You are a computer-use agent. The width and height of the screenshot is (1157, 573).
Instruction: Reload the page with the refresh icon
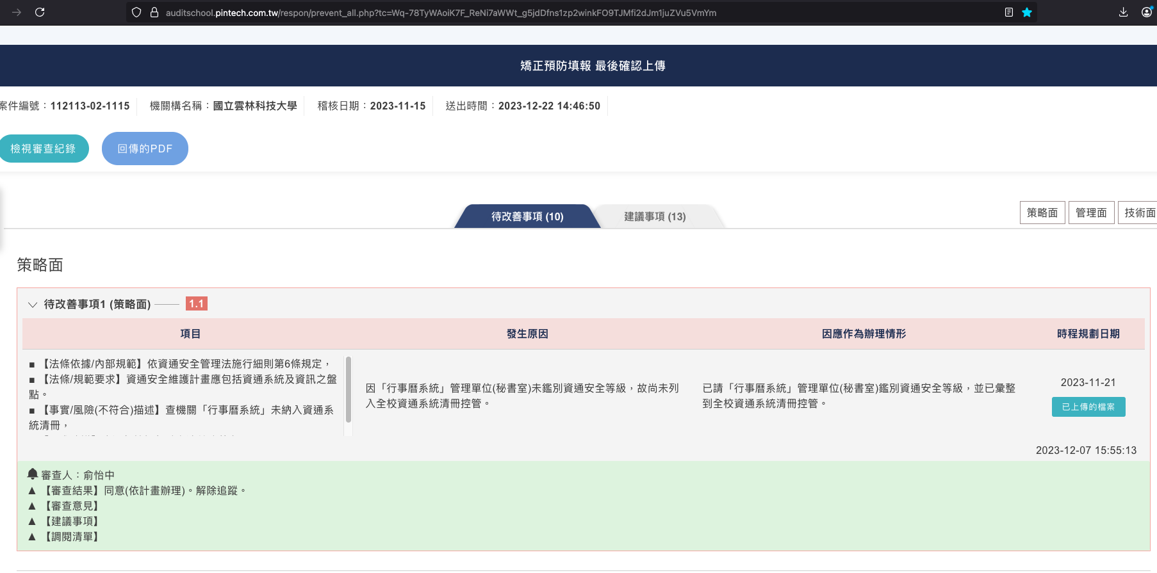point(40,12)
